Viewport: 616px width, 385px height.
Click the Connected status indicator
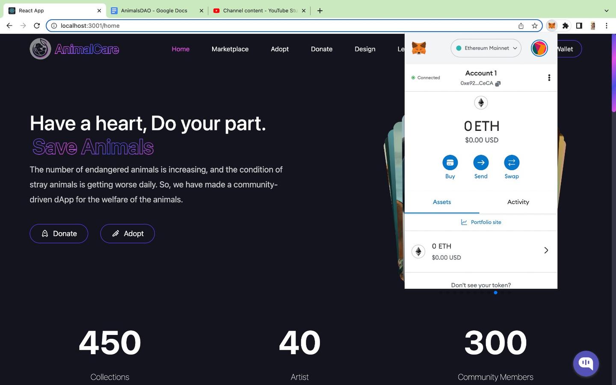[426, 77]
